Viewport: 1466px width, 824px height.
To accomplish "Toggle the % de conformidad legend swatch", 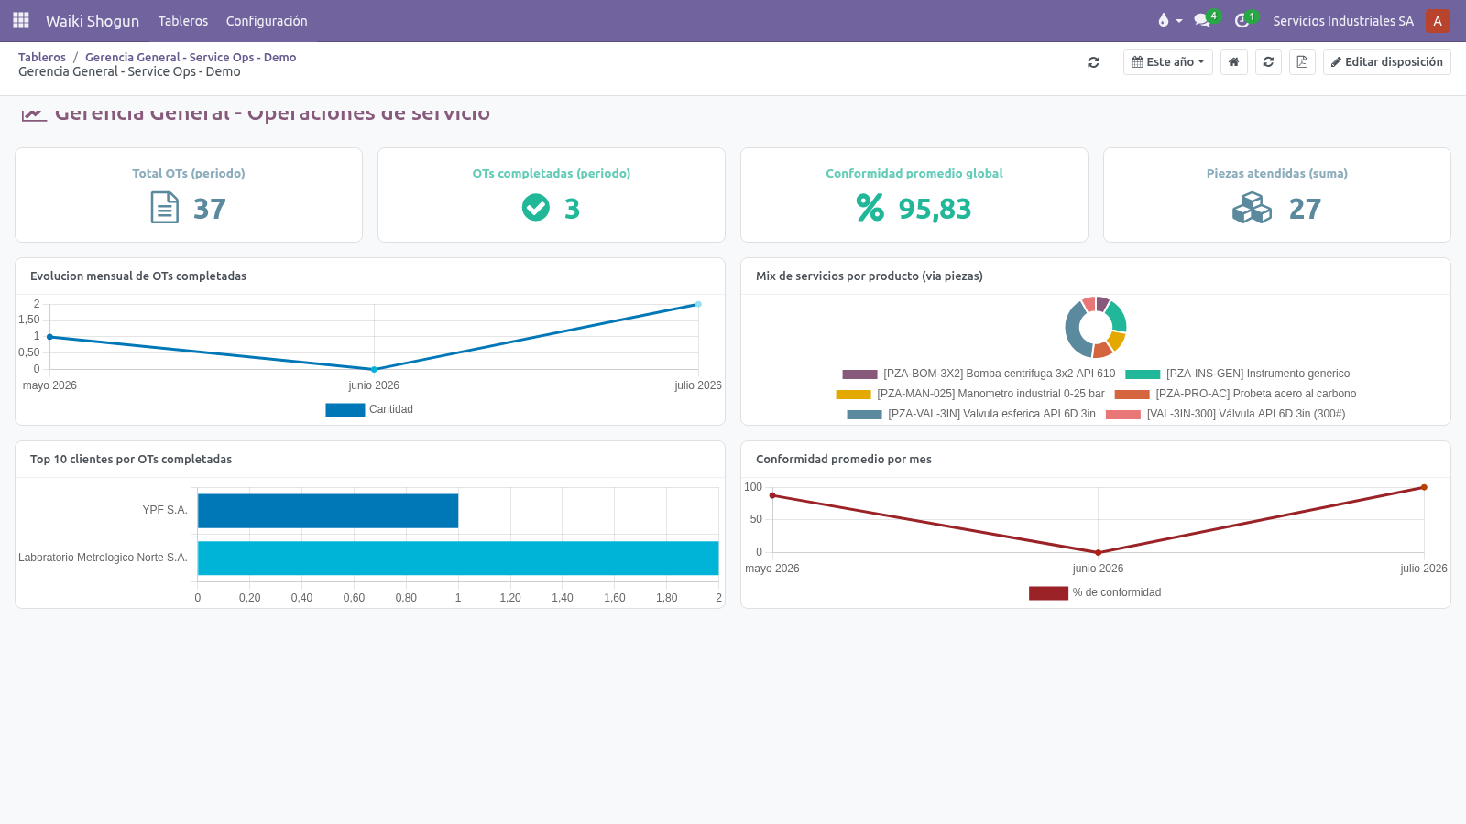I will click(1049, 592).
